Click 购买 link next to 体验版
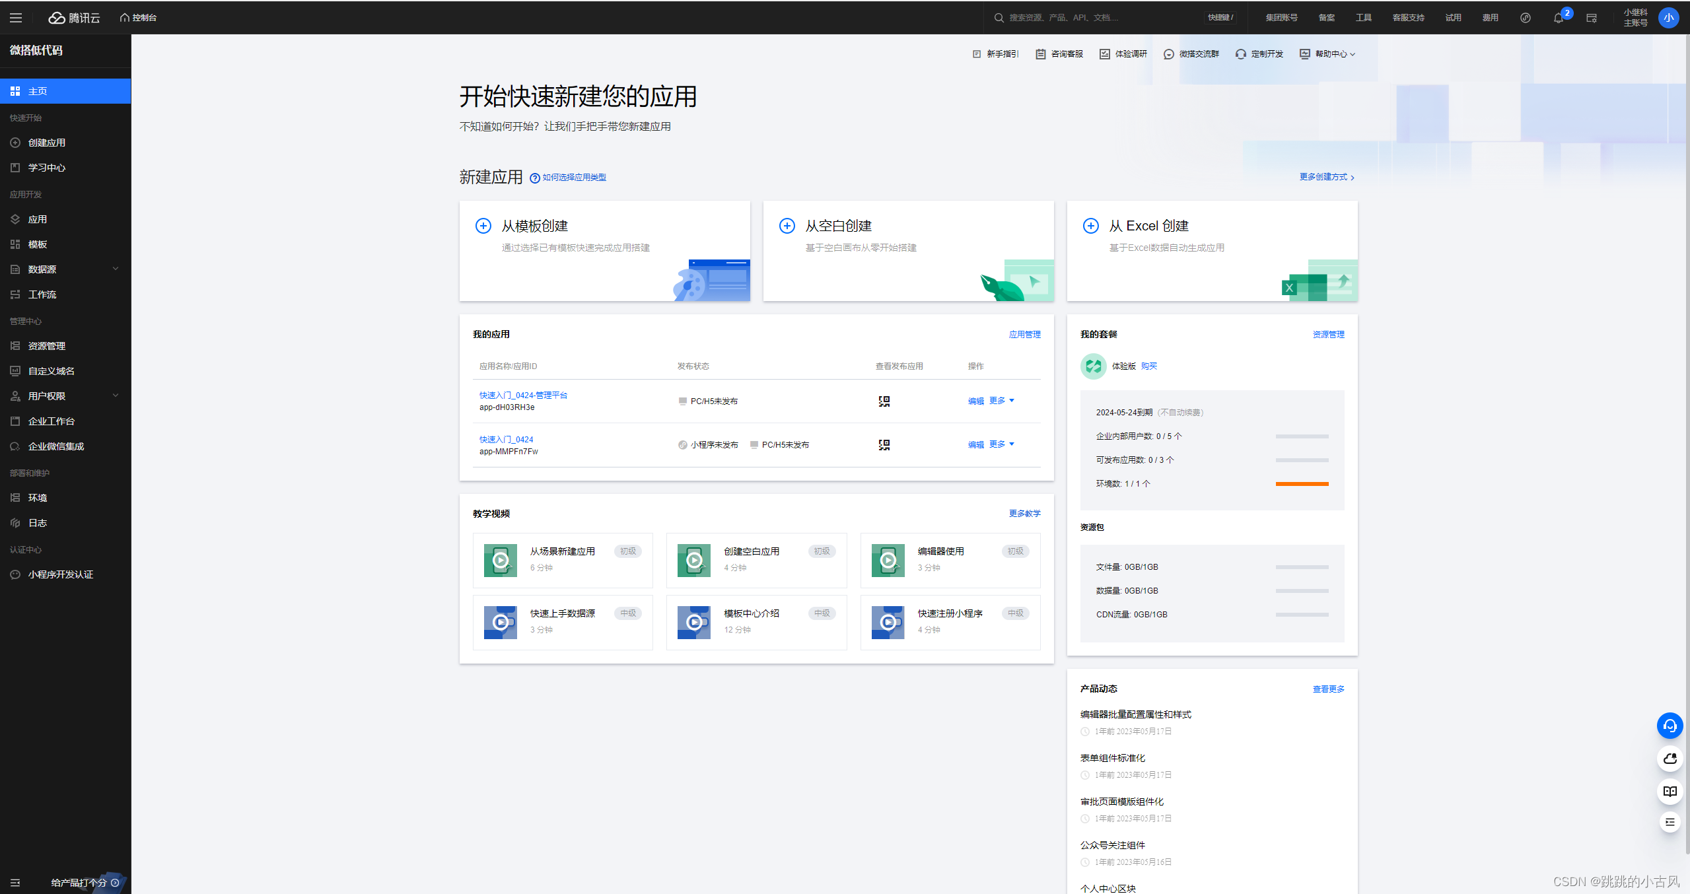The width and height of the screenshot is (1690, 894). [1149, 366]
